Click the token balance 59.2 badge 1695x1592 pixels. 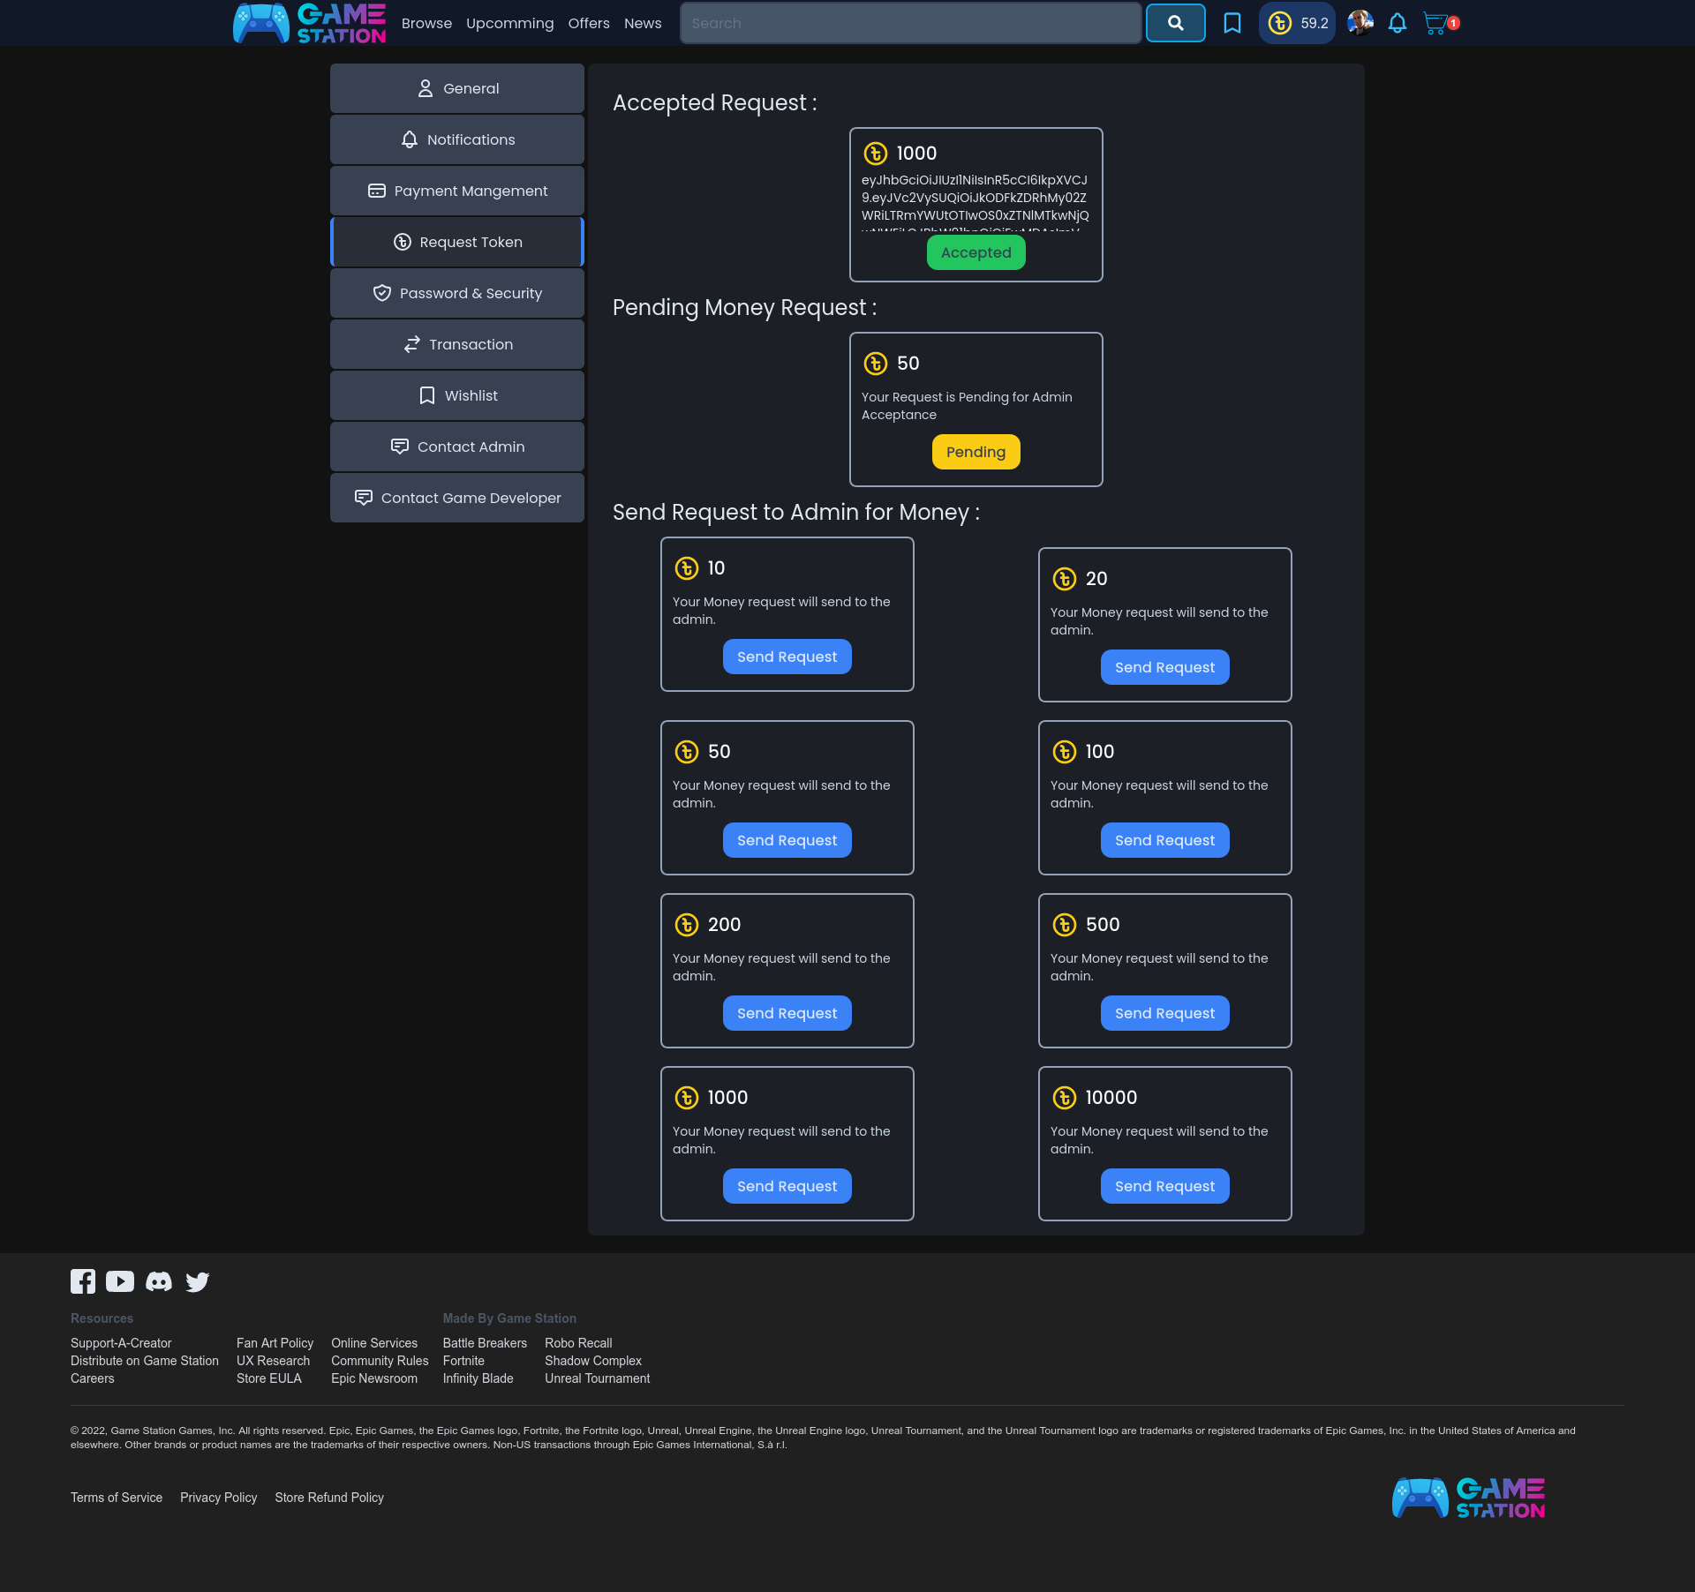[x=1297, y=23]
